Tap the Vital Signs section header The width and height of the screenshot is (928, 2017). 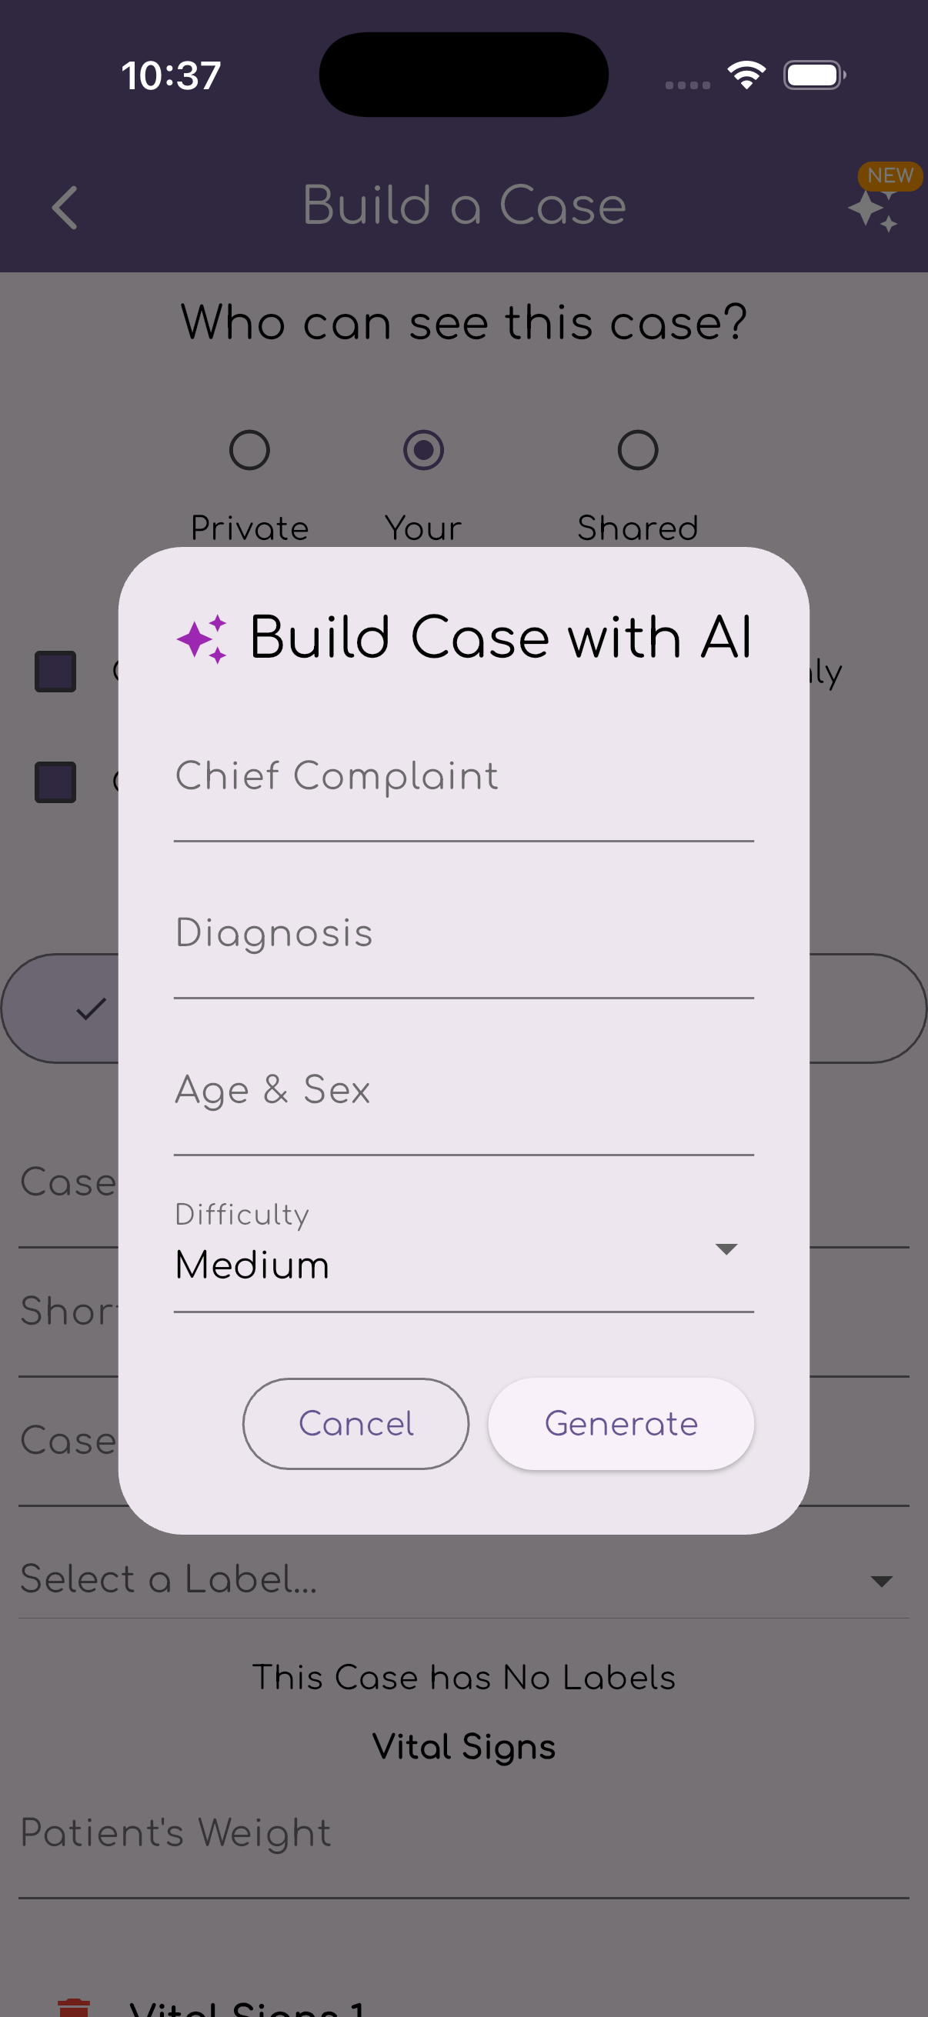pos(463,1745)
